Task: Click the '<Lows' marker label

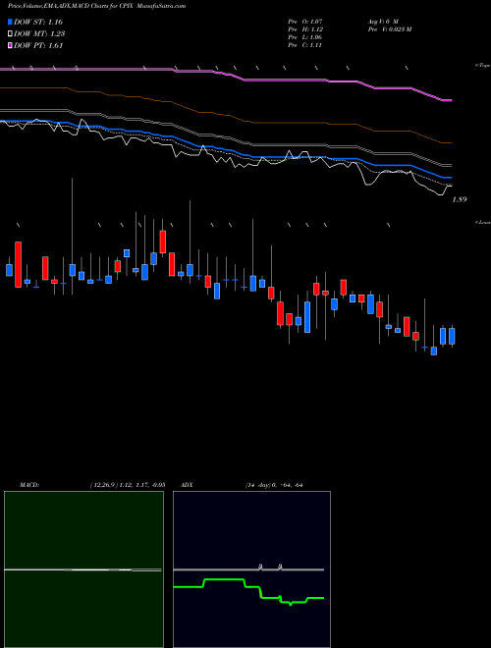Action: tap(483, 222)
